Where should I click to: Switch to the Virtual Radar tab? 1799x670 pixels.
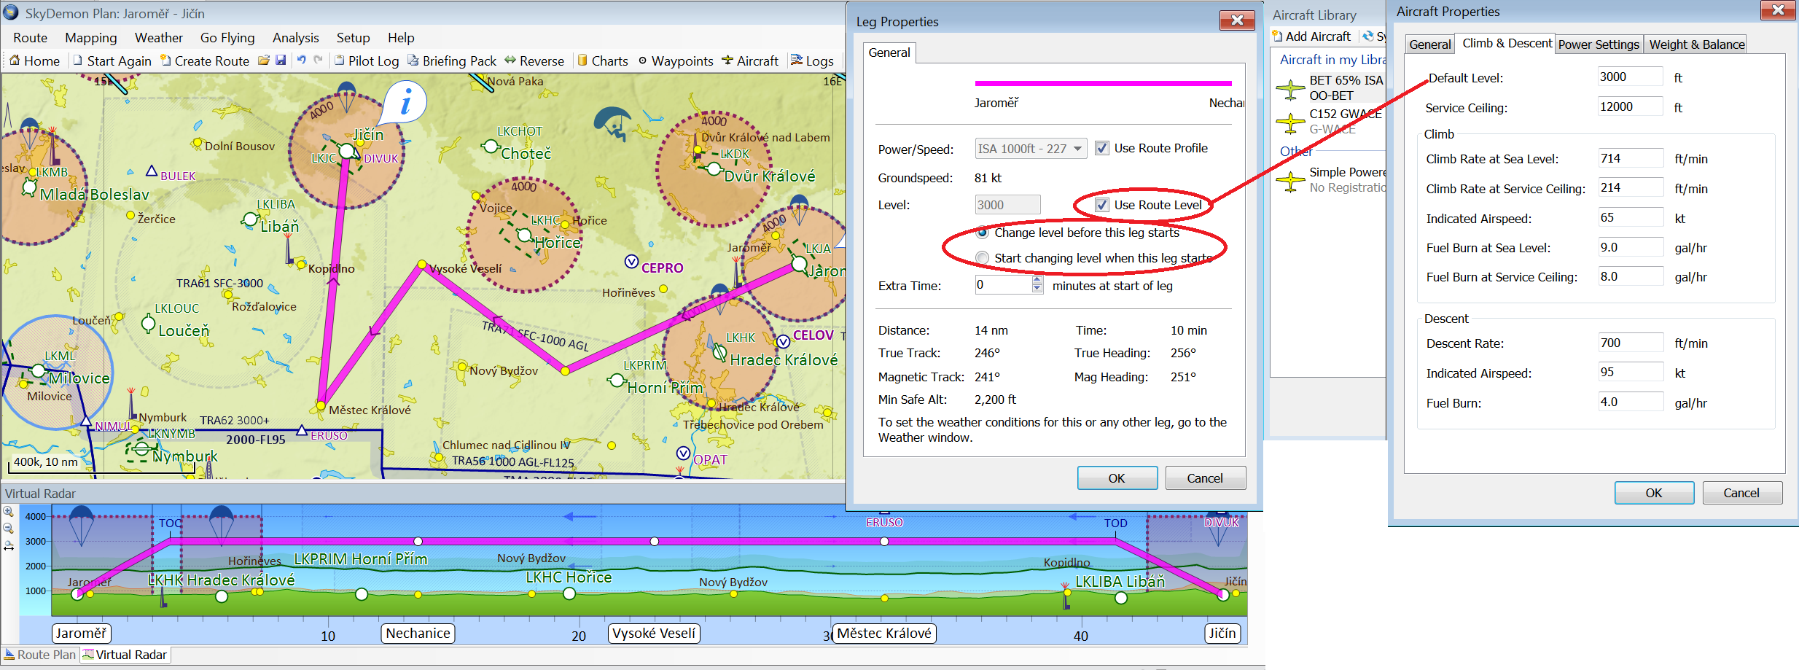pyautogui.click(x=125, y=655)
